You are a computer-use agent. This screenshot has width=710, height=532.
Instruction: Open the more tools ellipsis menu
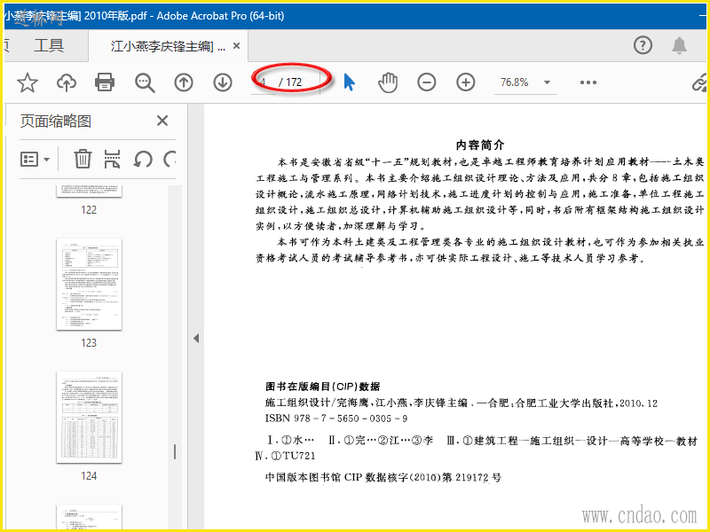pyautogui.click(x=588, y=82)
